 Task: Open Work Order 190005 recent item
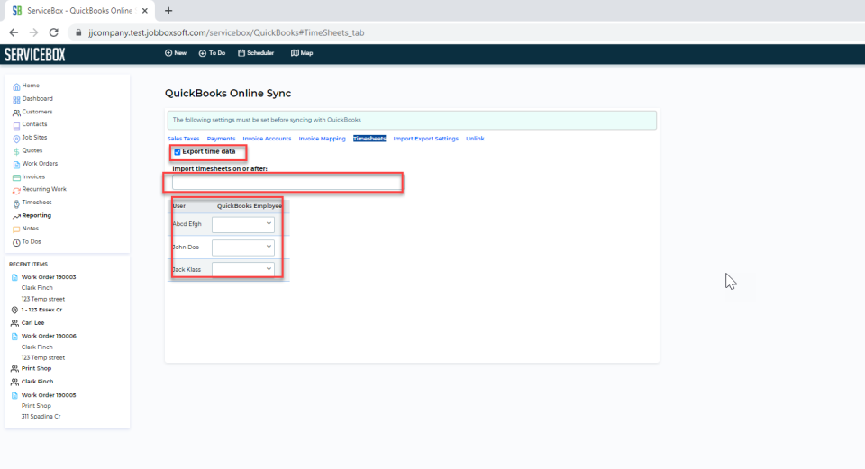pos(49,395)
